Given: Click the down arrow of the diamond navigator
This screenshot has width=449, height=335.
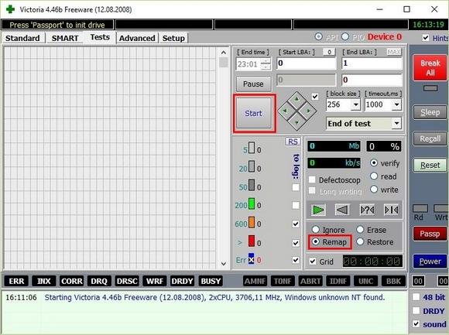Looking at the screenshot, I should click(x=297, y=122).
